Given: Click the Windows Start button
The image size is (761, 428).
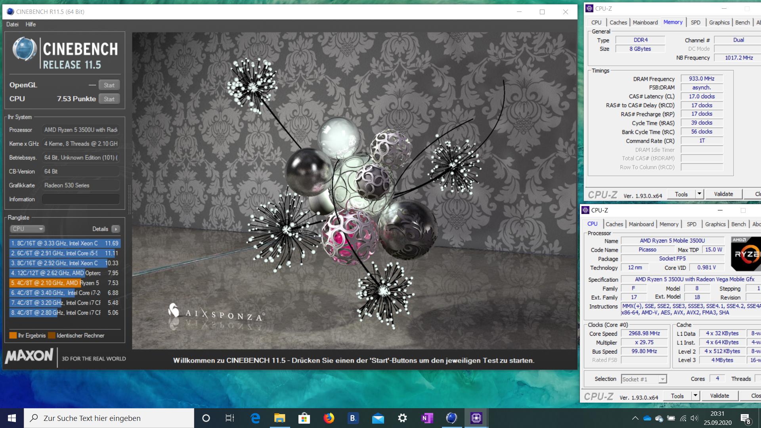Looking at the screenshot, I should click(12, 418).
